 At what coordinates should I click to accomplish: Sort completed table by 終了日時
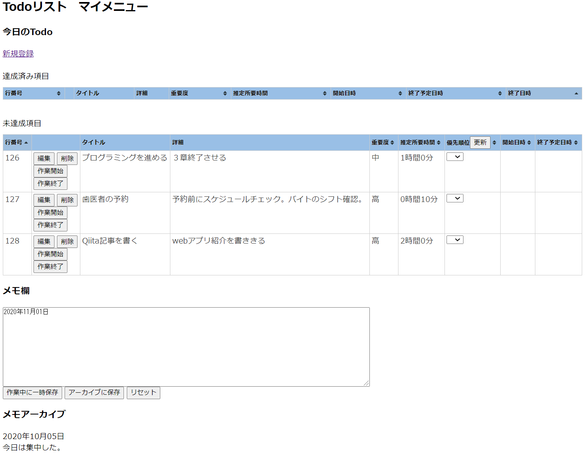pyautogui.click(x=544, y=93)
